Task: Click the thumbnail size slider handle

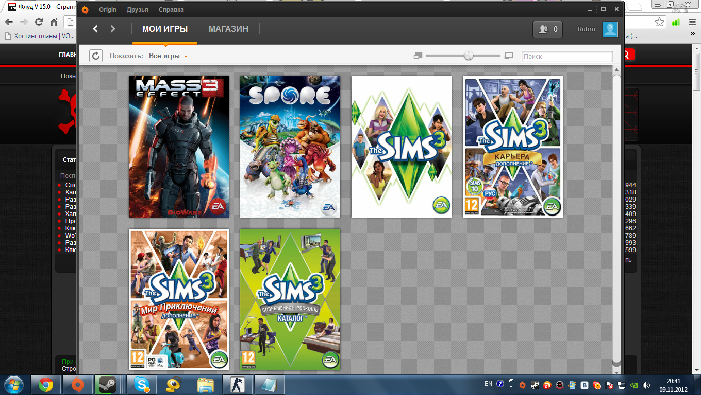Action: [x=469, y=55]
